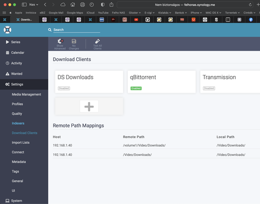Switch to the Facebook pinned tab
Image resolution: width=260 pixels, height=204 pixels.
point(251,20)
